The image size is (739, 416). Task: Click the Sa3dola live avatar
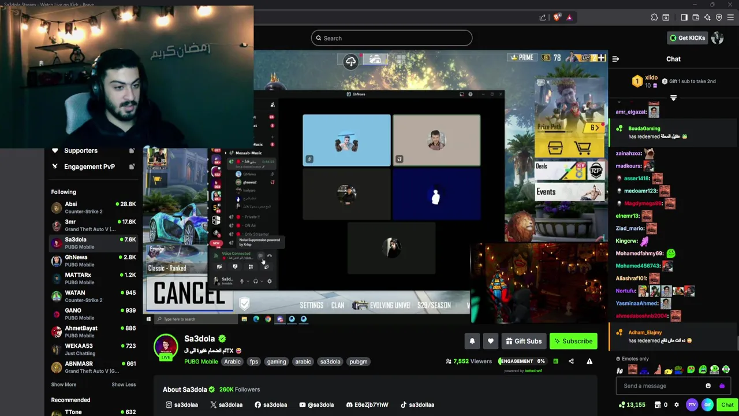pyautogui.click(x=166, y=347)
